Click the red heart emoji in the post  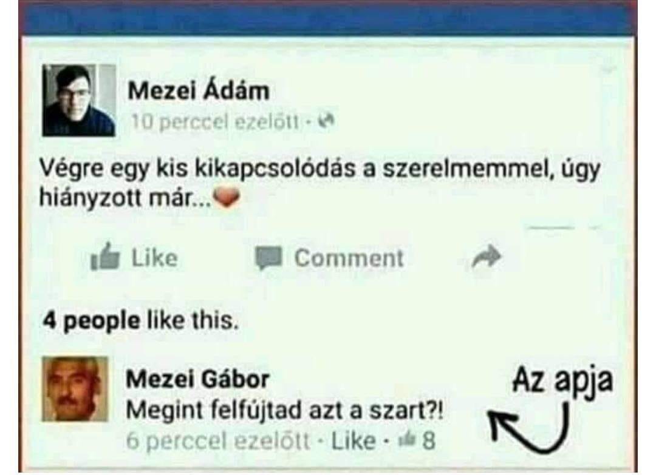(227, 198)
